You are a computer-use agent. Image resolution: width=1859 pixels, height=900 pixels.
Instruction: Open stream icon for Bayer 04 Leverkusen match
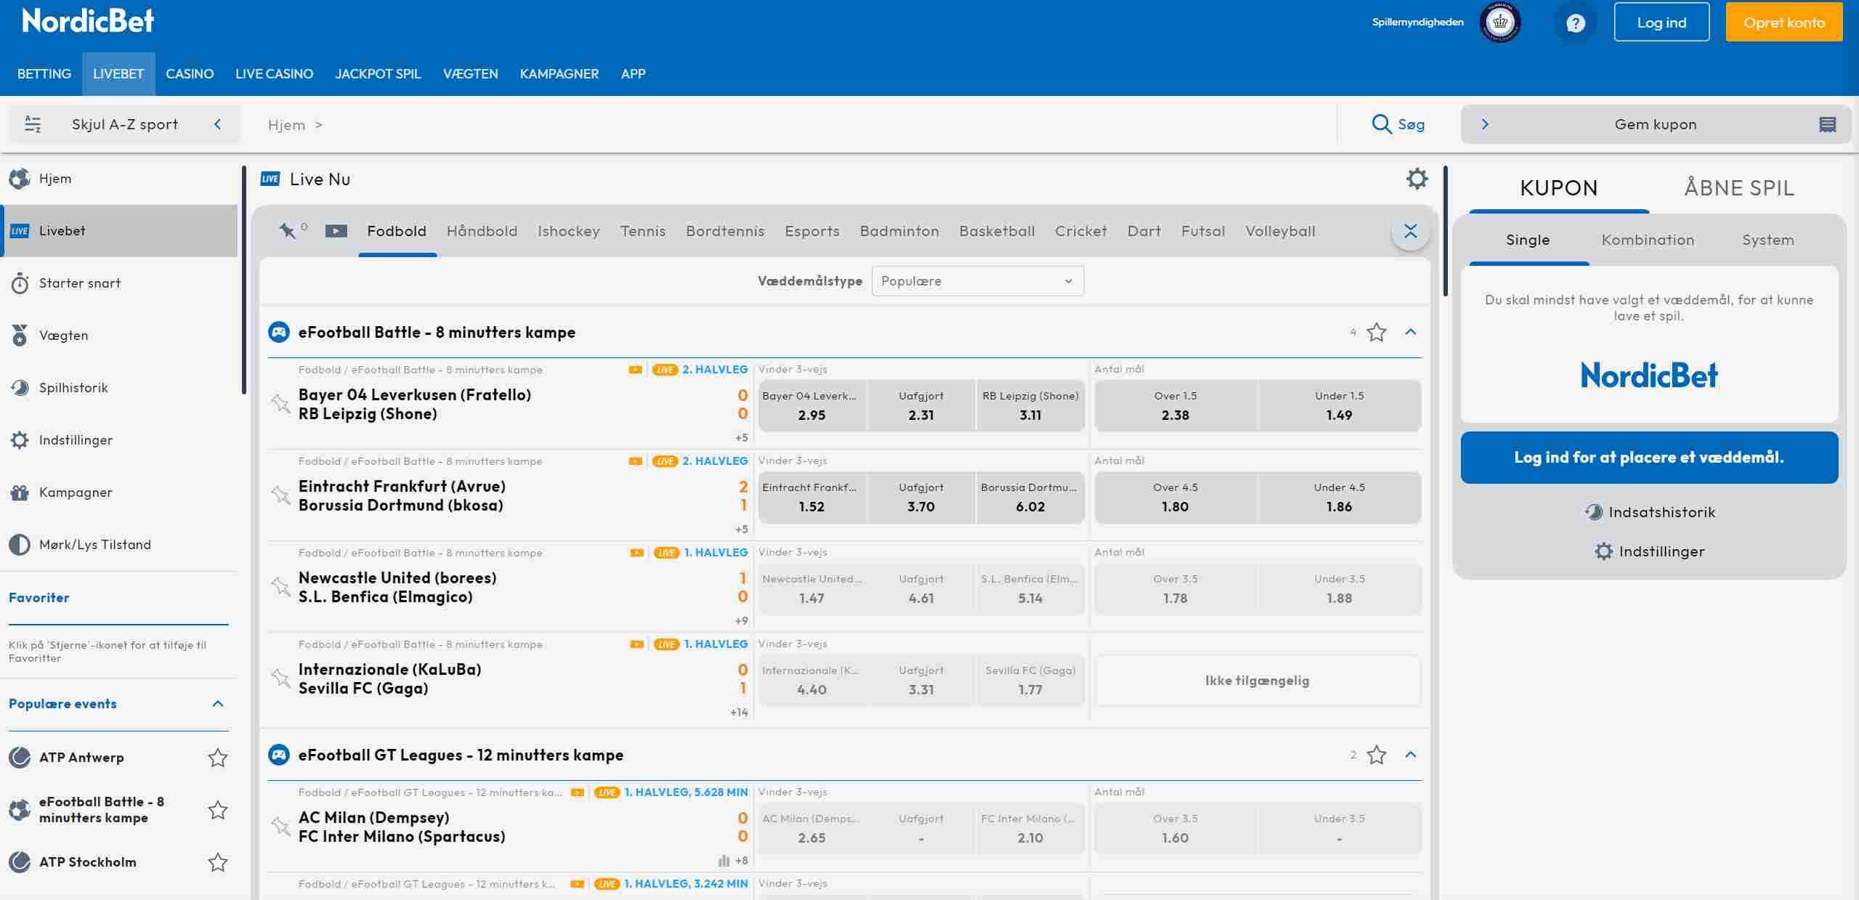[x=636, y=370]
